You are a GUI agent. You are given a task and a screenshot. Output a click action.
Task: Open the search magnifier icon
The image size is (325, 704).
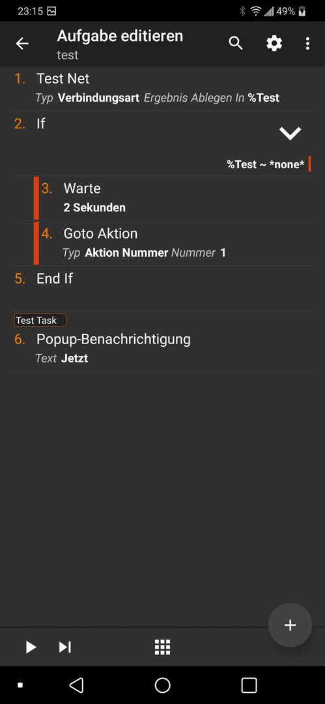(x=236, y=44)
